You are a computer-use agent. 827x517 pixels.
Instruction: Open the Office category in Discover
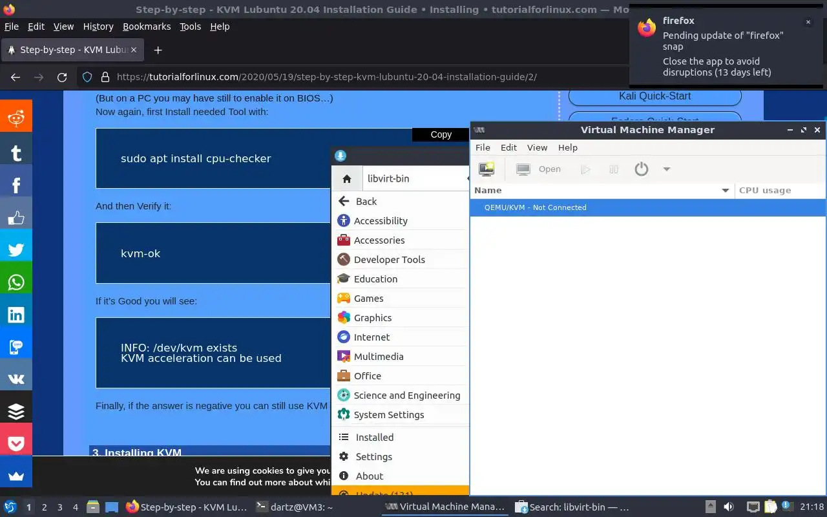(x=400, y=376)
